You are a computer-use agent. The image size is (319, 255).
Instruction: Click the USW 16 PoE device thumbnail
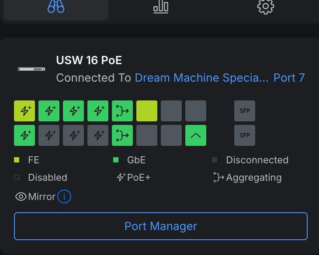[31, 69]
